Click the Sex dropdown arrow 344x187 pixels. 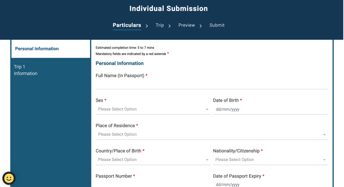click(x=207, y=110)
